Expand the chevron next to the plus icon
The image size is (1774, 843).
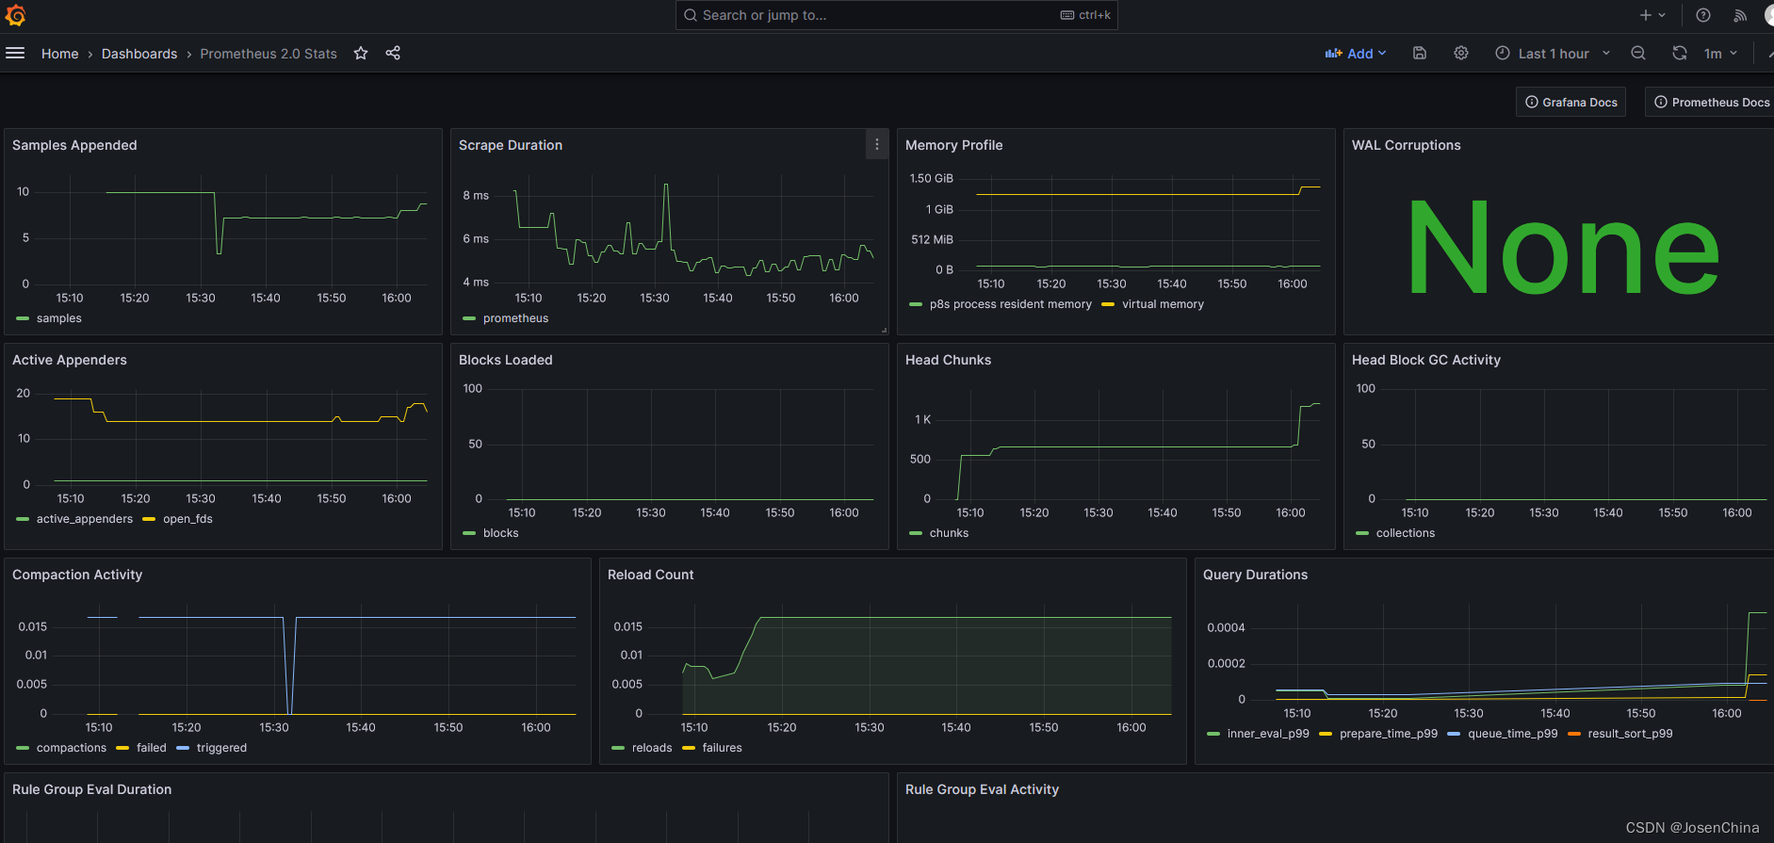[1662, 15]
